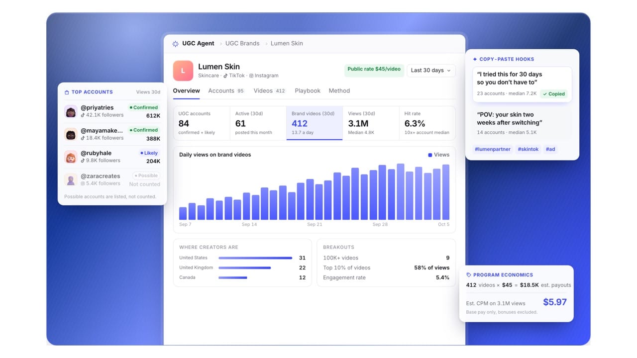Click the Lumen Skin 'L' brand logo

(x=183, y=71)
